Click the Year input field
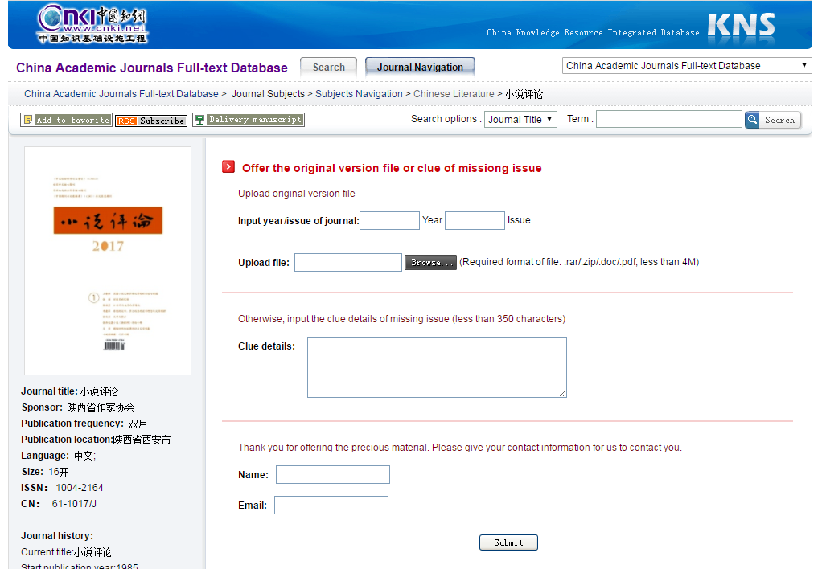This screenshot has width=822, height=569. 389,220
